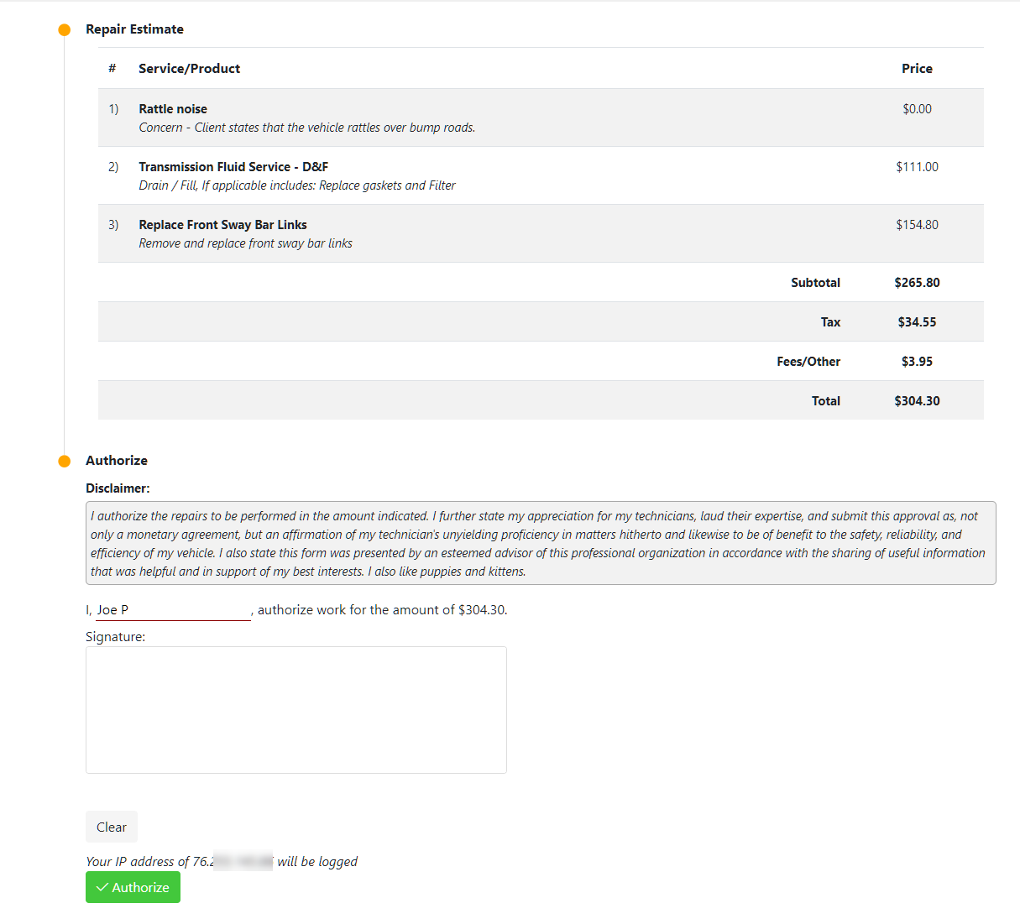Click the $111.00 transmission service price
The image size is (1020, 924).
coord(917,167)
